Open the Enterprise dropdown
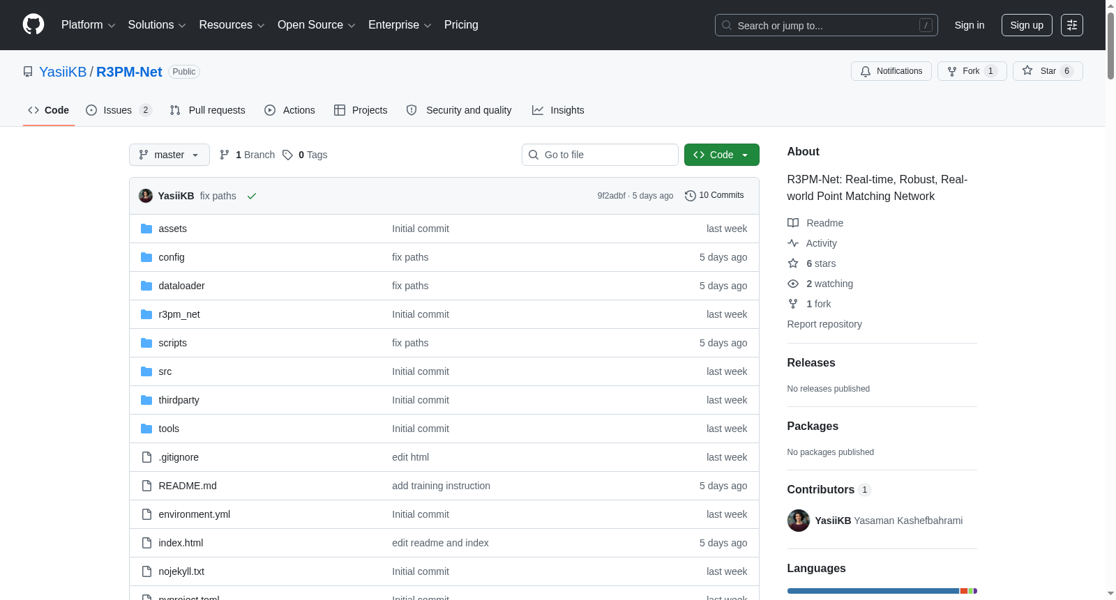Image resolution: width=1116 pixels, height=600 pixels. (400, 25)
